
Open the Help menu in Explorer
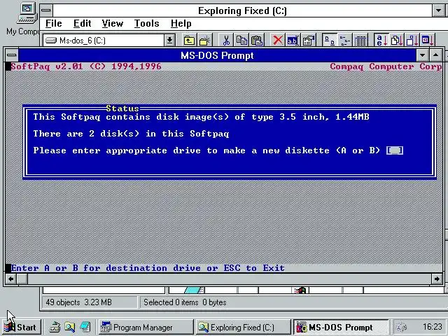click(181, 23)
